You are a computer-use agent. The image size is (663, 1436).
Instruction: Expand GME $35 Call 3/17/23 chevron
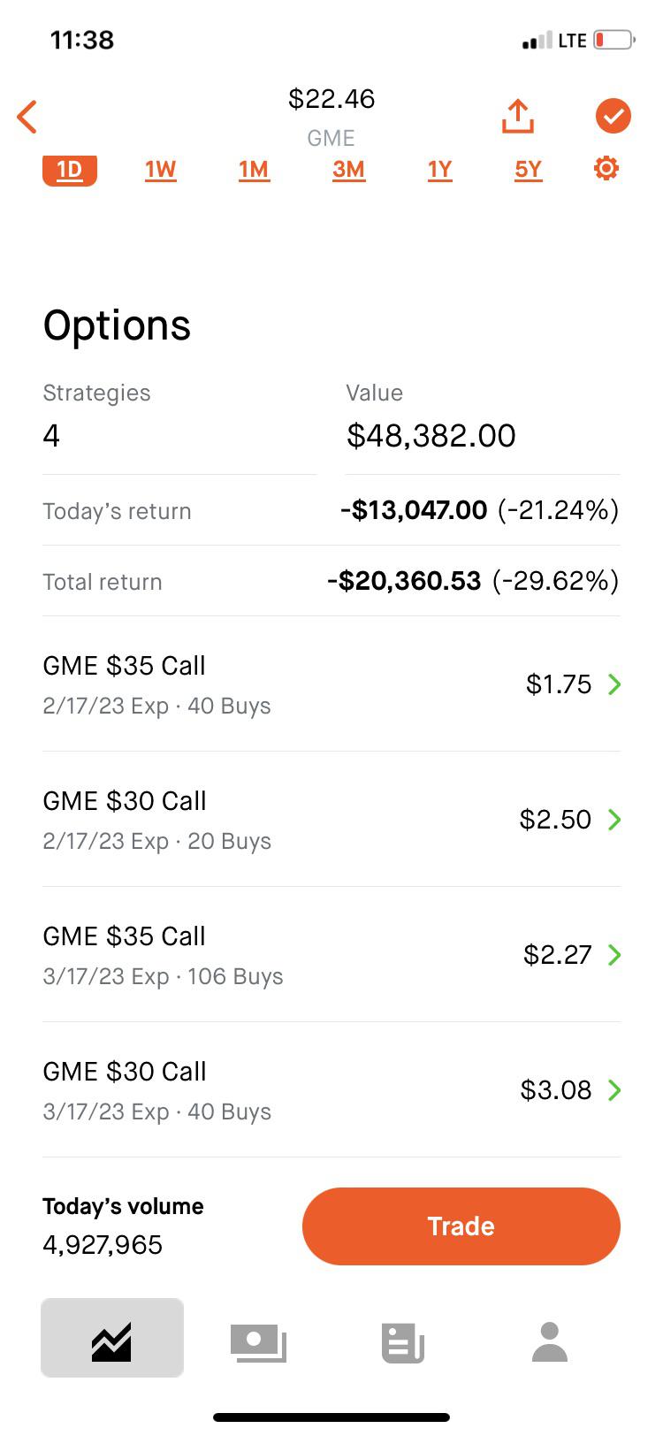coord(615,955)
